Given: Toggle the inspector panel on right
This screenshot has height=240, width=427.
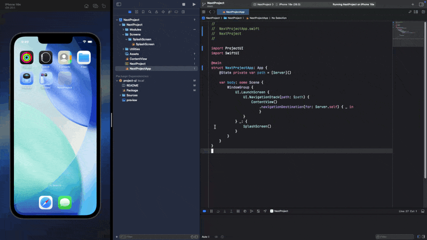Looking at the screenshot, I should coord(421,4).
